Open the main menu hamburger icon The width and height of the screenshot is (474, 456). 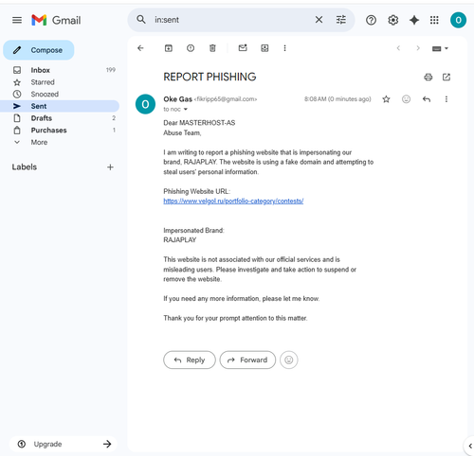coord(17,20)
